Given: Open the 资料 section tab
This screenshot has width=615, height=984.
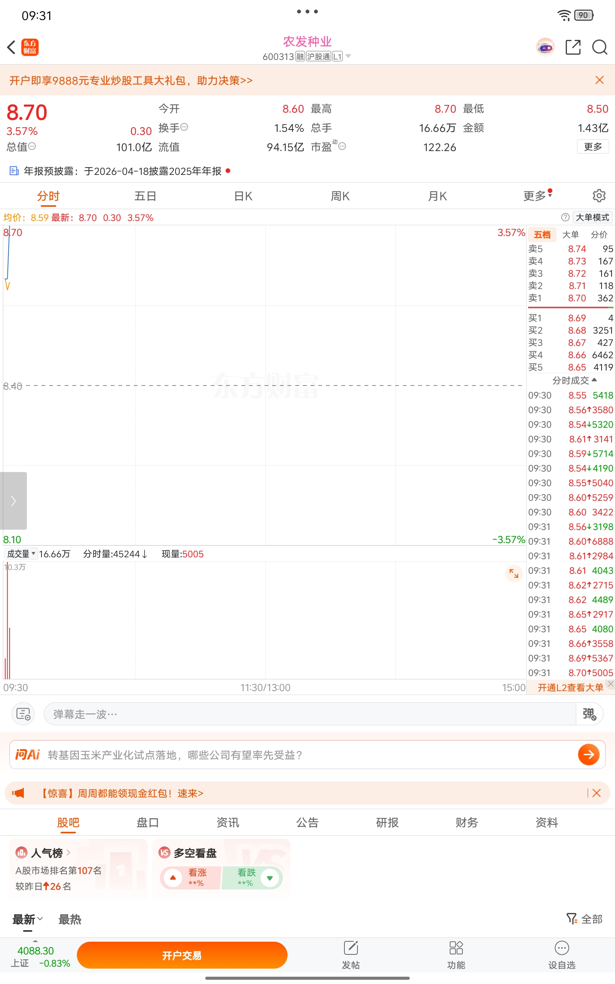Looking at the screenshot, I should tap(547, 822).
